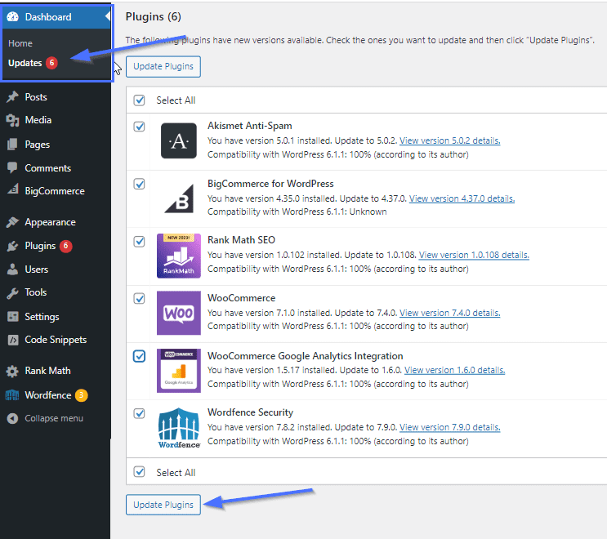Click the Google Analytics Integration plugin logo
The height and width of the screenshot is (539, 607).
click(x=178, y=371)
